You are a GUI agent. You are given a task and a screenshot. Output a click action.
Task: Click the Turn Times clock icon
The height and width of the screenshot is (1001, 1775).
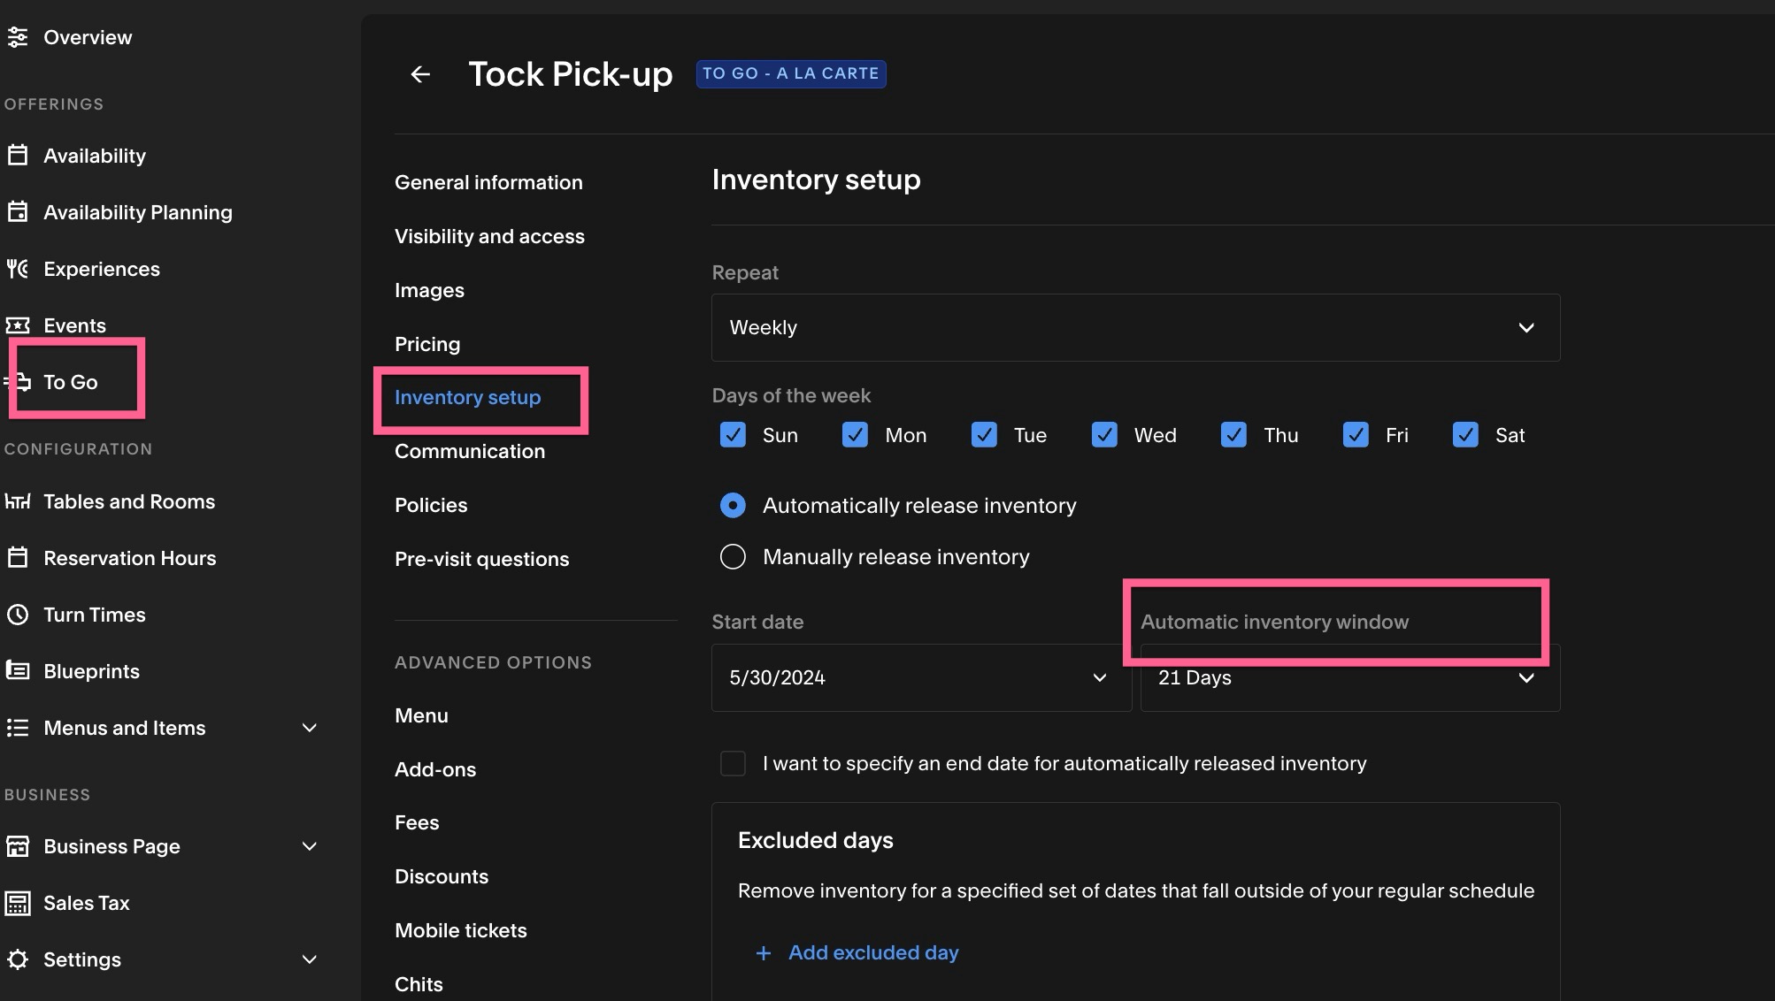(x=18, y=615)
